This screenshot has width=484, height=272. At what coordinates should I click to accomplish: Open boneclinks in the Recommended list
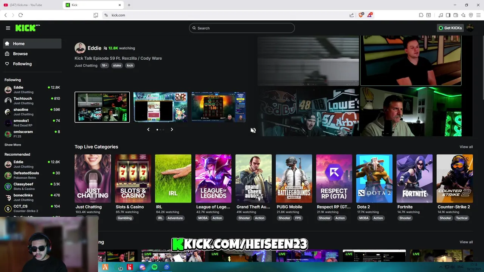pos(32,197)
